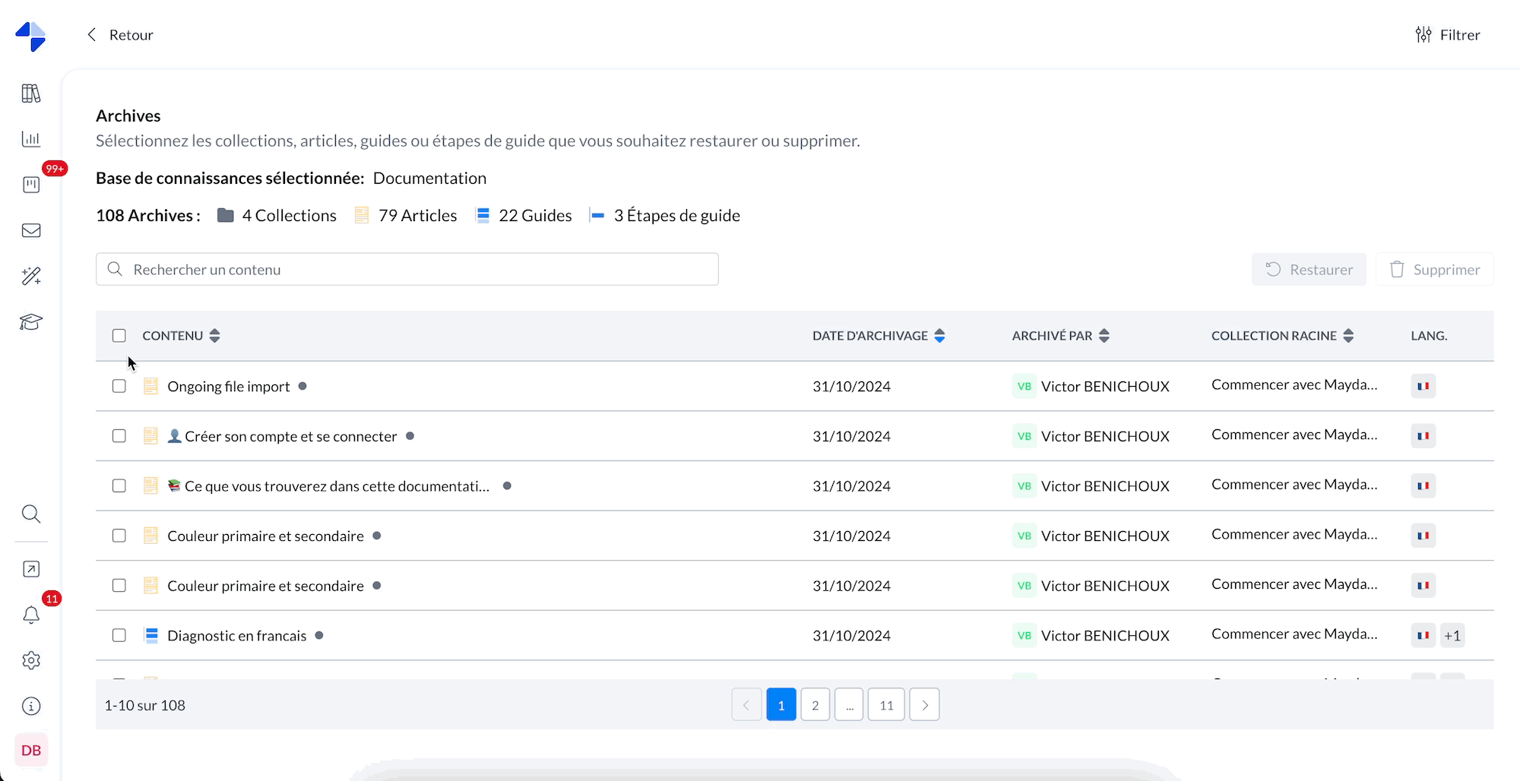Click the Rechercher un contenu search field

coord(407,270)
